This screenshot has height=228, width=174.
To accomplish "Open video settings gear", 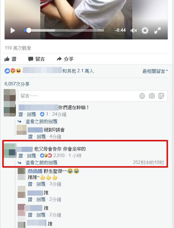I will coord(145,30).
